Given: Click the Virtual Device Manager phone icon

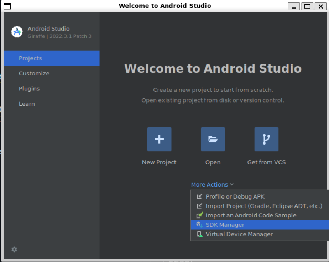Looking at the screenshot, I should (199, 234).
